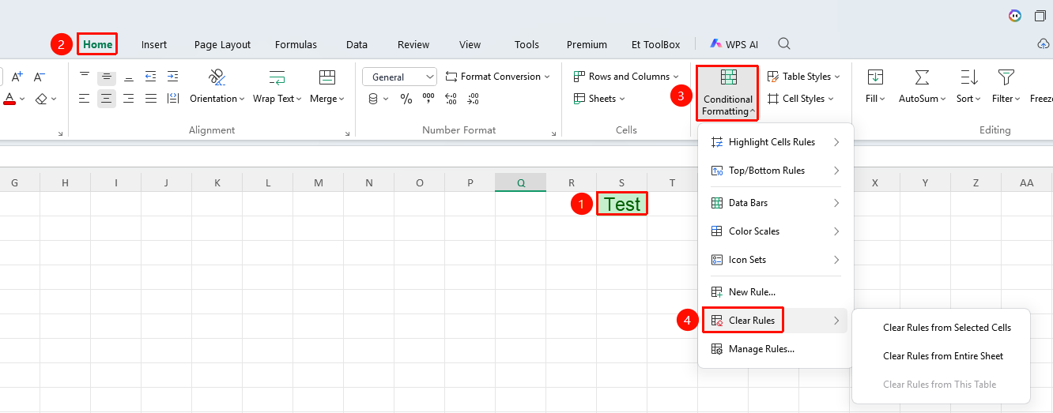Increase font size with A+ icon
This screenshot has width=1053, height=413.
(x=17, y=77)
